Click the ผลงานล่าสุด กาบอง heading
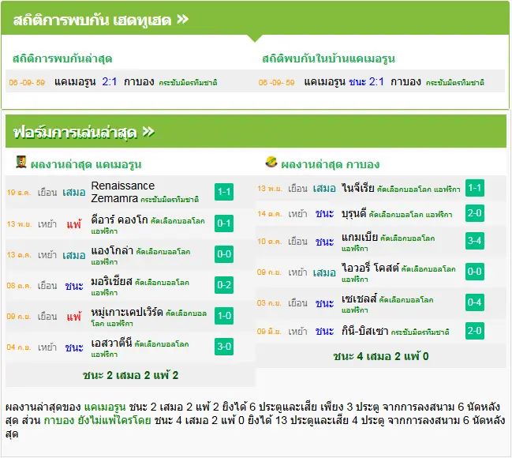512x458 pixels. point(330,164)
